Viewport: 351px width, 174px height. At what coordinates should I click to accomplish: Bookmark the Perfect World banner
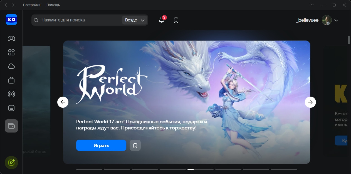(135, 145)
